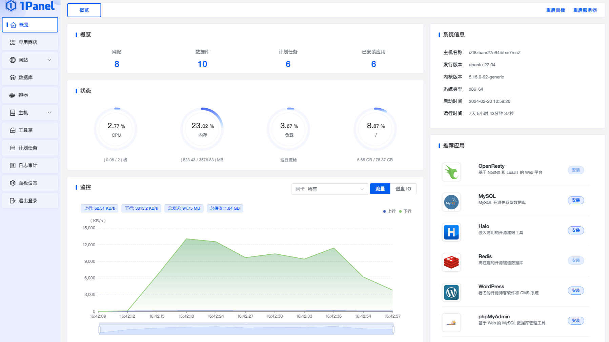The image size is (609, 342).
Task: Open 面板设置 in the sidebar
Action: click(x=30, y=183)
